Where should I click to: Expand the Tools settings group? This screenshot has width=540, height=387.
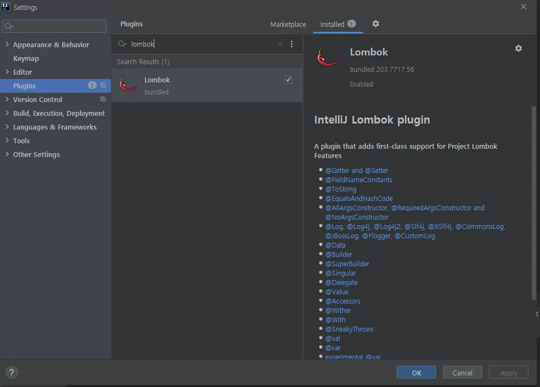tap(7, 141)
